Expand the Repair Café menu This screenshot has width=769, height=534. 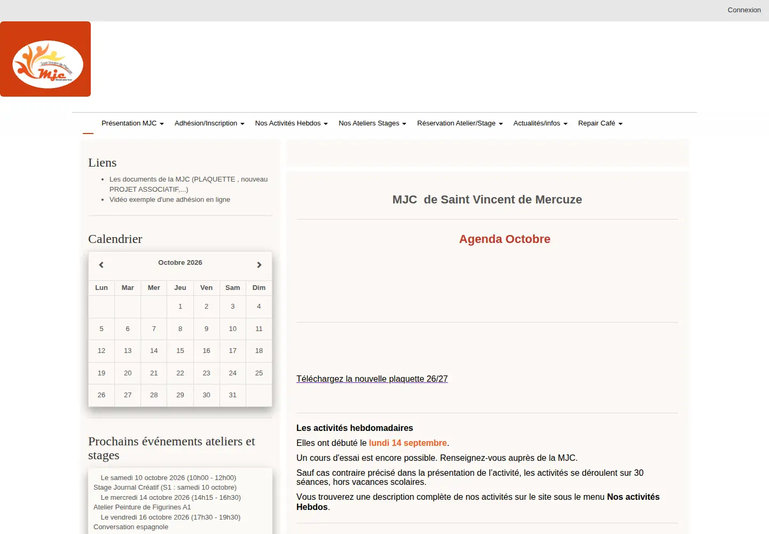[x=600, y=123]
